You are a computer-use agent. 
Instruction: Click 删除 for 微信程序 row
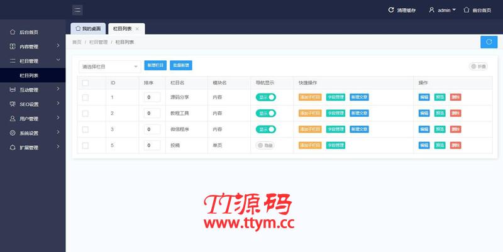[455, 129]
